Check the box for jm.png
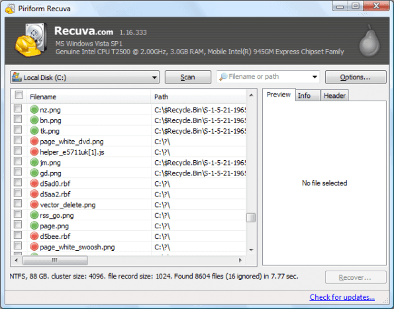Viewport: 394px width, 309px height. coord(18,161)
